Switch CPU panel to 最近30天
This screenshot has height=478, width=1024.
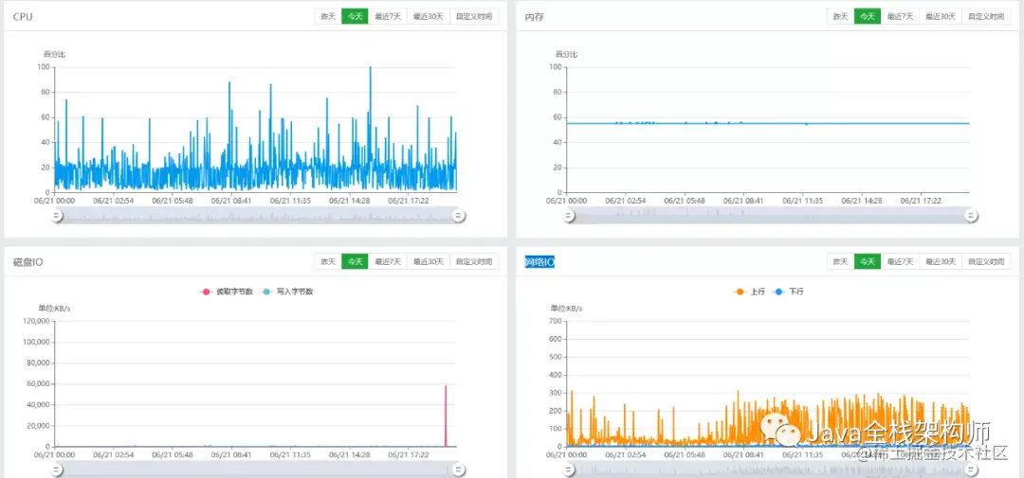pos(429,16)
